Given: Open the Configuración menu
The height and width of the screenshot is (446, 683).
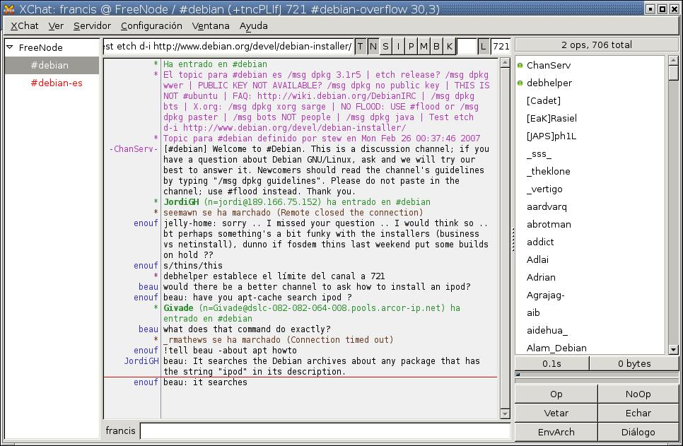Looking at the screenshot, I should [x=151, y=25].
